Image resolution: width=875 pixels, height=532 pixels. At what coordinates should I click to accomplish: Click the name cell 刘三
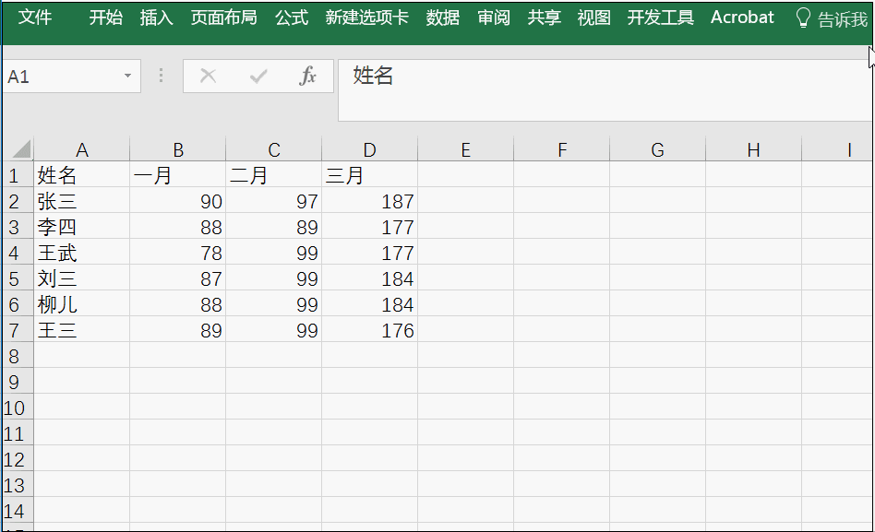pyautogui.click(x=81, y=278)
